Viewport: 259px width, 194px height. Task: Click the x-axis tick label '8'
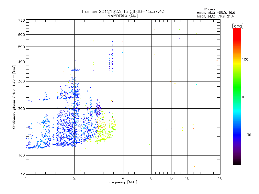(172, 178)
